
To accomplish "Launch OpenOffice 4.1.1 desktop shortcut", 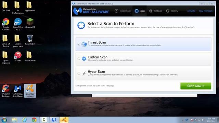I will click(18, 24).
